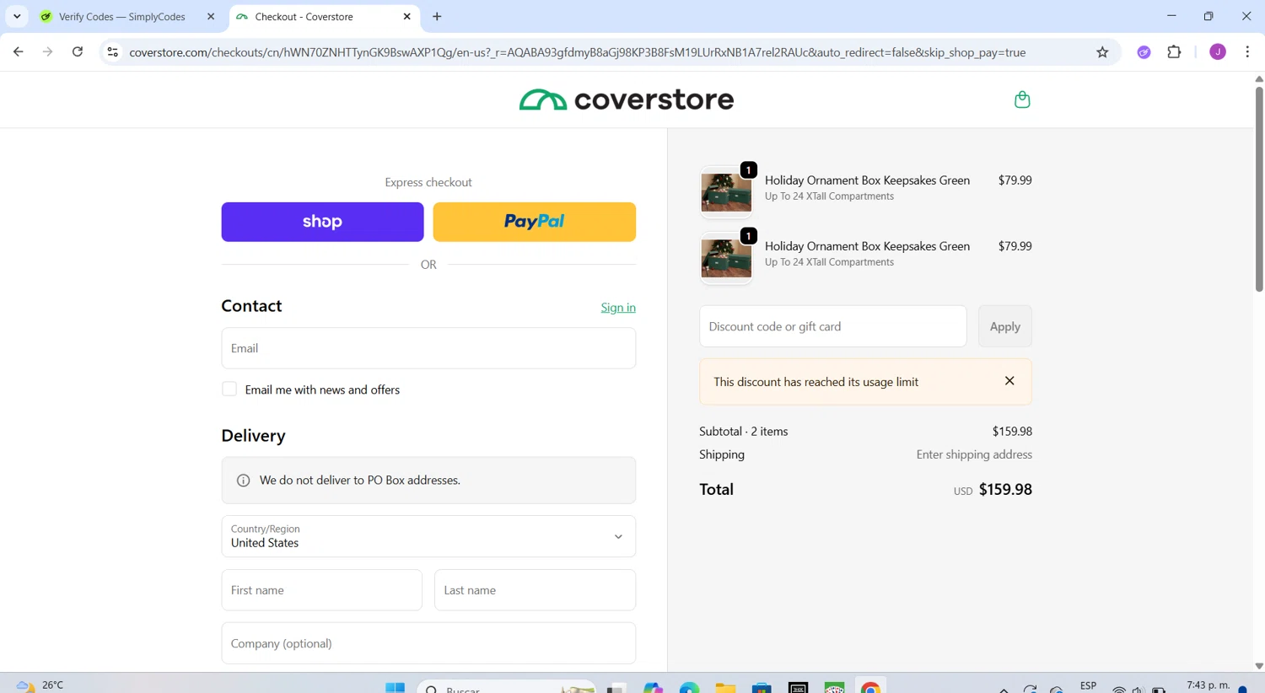Check Email me with news and offers
Viewport: 1265px width, 693px height.
click(229, 389)
